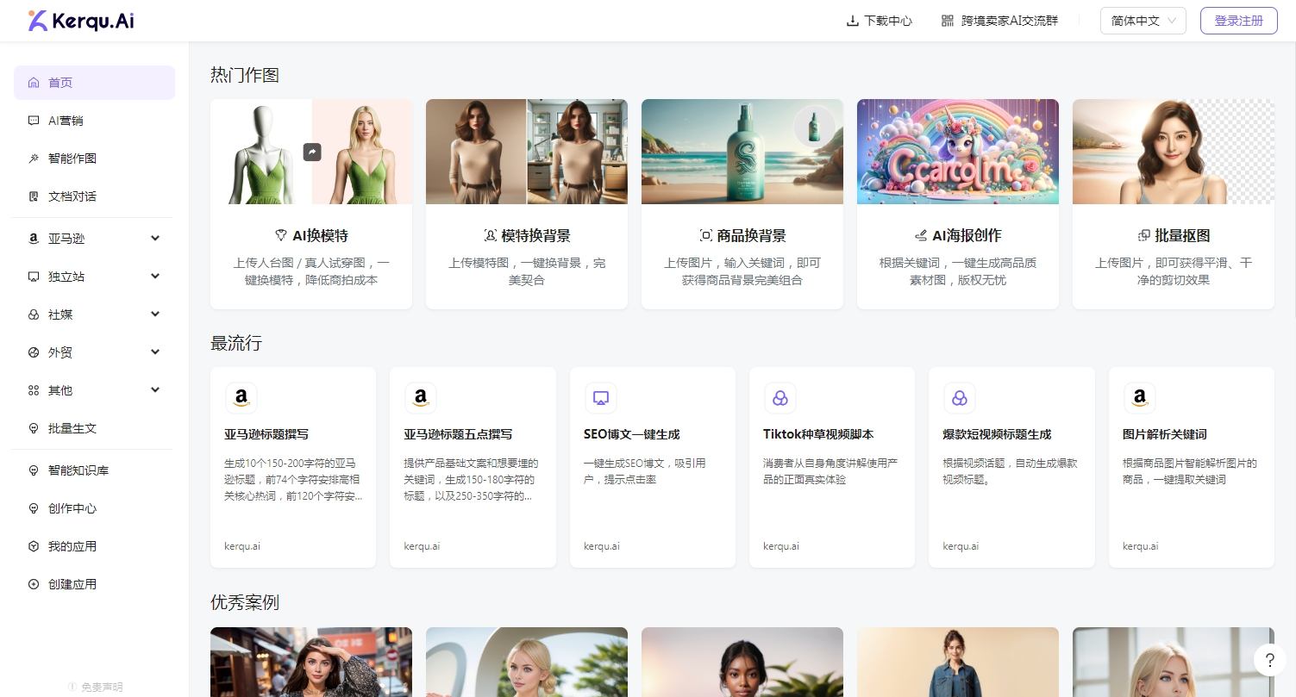Click the Amazon icon on 图片解析关键词 card
1296x697 pixels.
point(1140,398)
